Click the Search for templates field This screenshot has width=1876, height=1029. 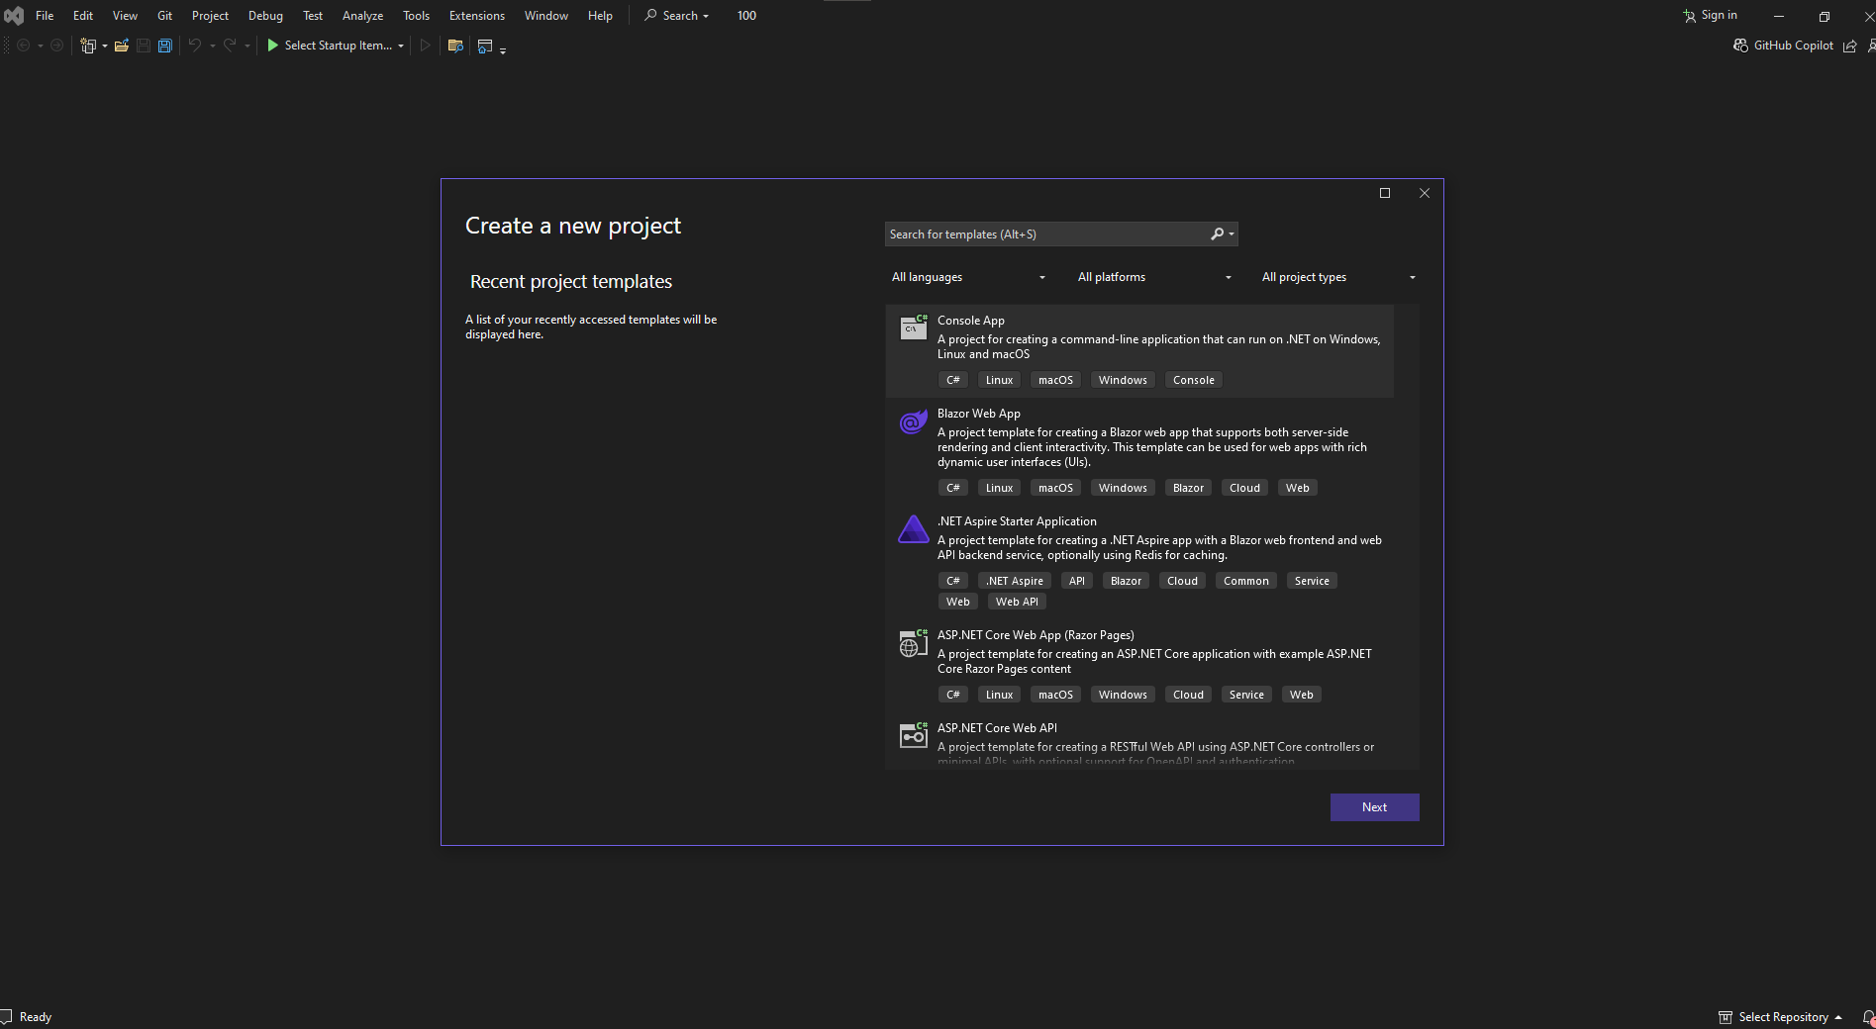click(1044, 234)
